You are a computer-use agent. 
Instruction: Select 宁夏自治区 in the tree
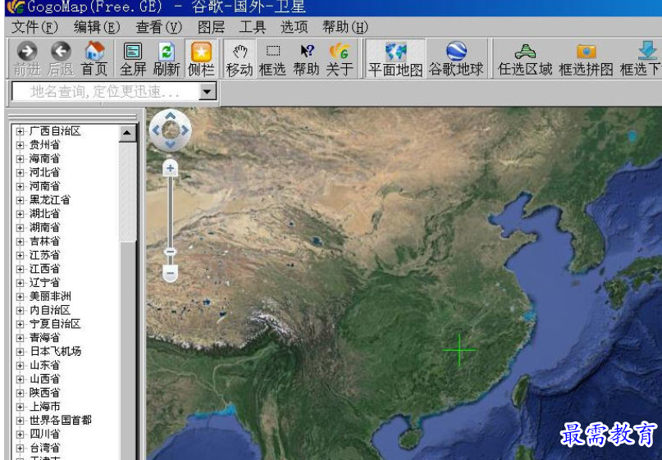(55, 324)
